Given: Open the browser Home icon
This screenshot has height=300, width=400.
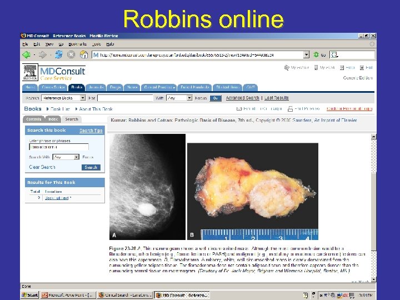Looking at the screenshot, I should (84, 54).
